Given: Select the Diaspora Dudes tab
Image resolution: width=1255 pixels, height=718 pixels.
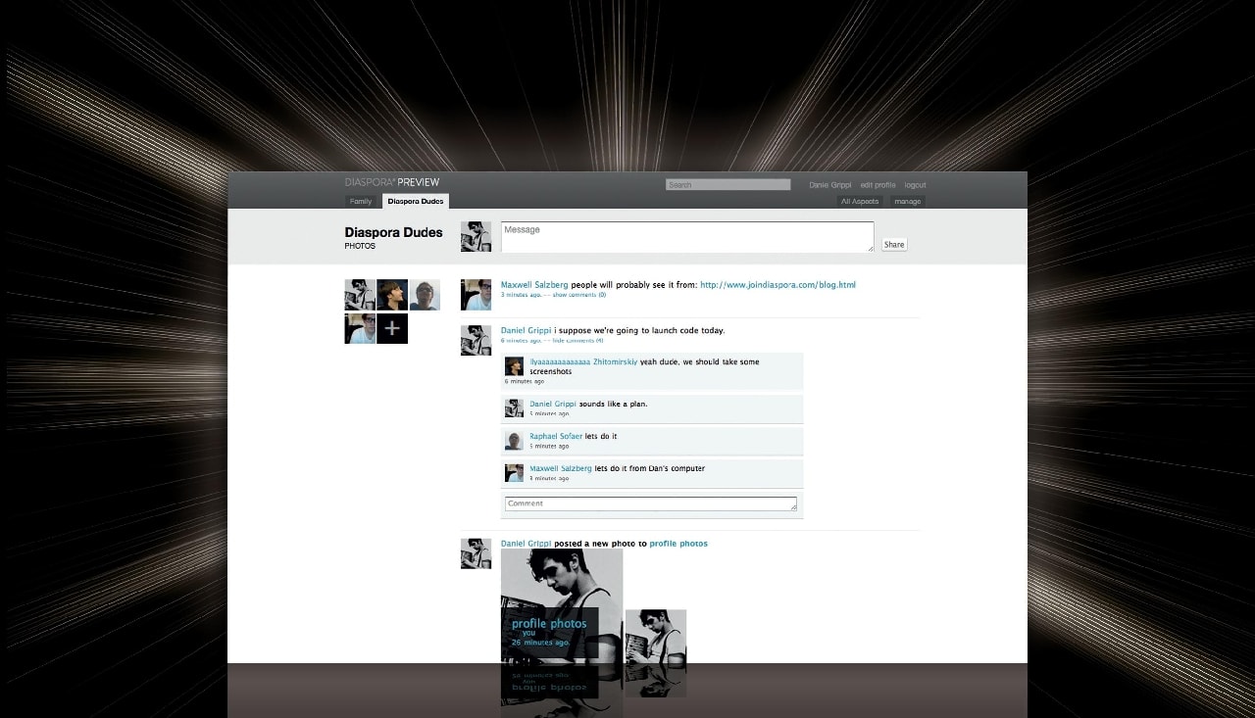Looking at the screenshot, I should pyautogui.click(x=416, y=202).
